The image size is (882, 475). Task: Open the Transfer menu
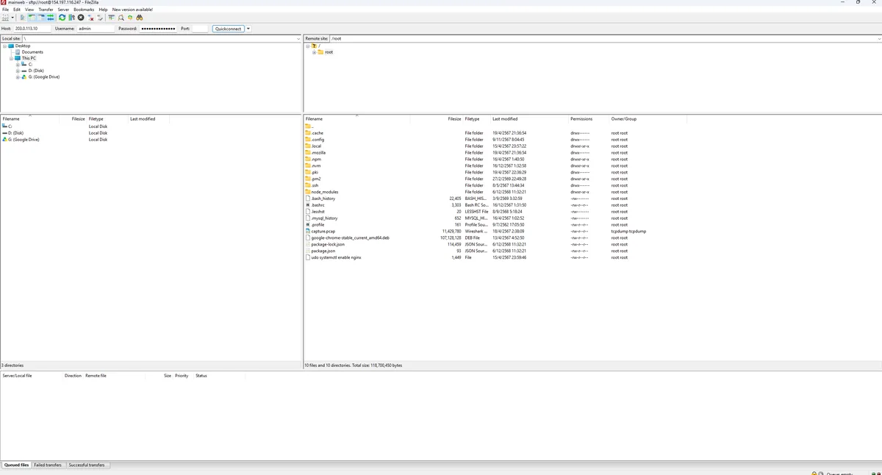coord(46,10)
